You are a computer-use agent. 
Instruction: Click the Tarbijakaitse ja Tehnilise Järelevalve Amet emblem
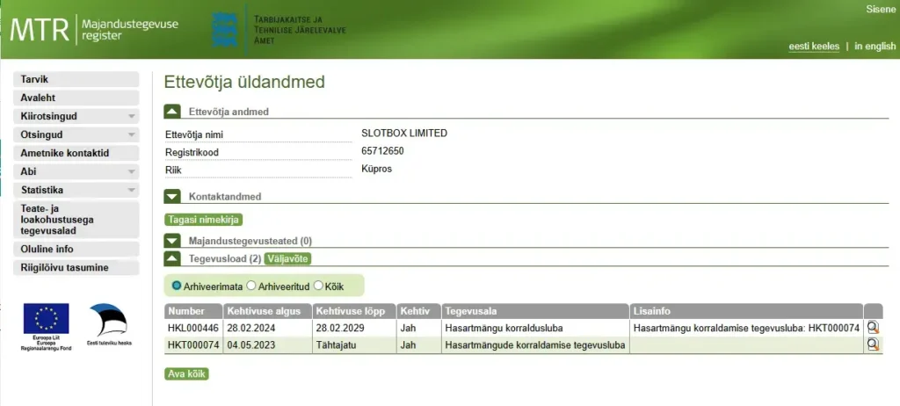pos(225,30)
